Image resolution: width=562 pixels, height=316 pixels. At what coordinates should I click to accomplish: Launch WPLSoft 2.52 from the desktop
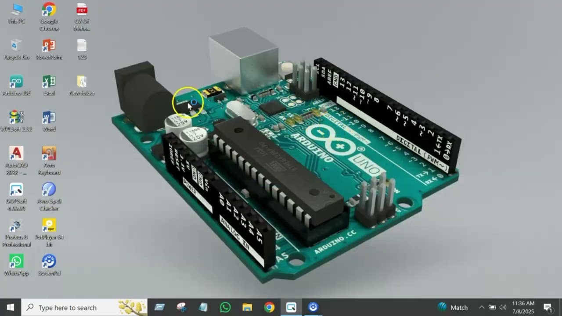[x=16, y=121]
